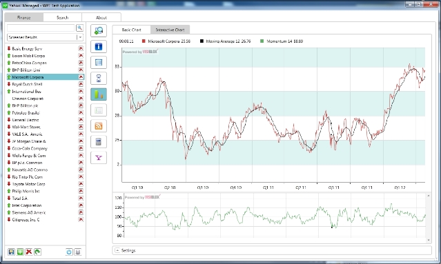The height and width of the screenshot is (264, 441).
Task: Remove General Electric from list
Action: pos(81,120)
